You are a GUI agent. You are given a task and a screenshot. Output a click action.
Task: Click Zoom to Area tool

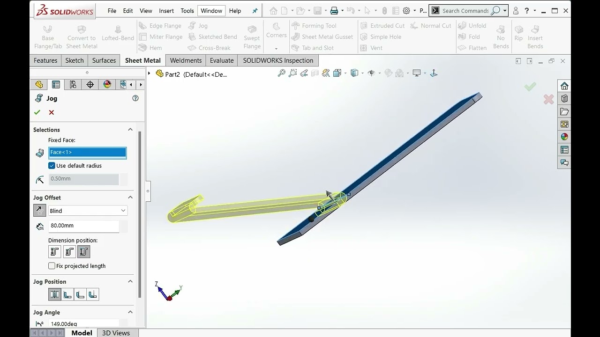pyautogui.click(x=293, y=73)
